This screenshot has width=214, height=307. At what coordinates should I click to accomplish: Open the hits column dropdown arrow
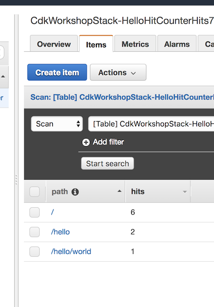click(x=185, y=192)
